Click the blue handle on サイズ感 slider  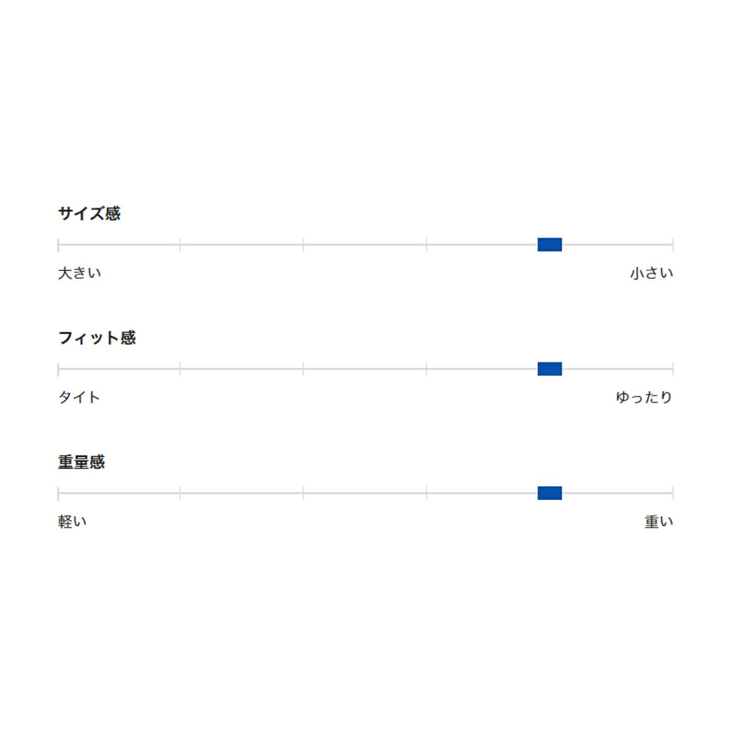pyautogui.click(x=549, y=245)
